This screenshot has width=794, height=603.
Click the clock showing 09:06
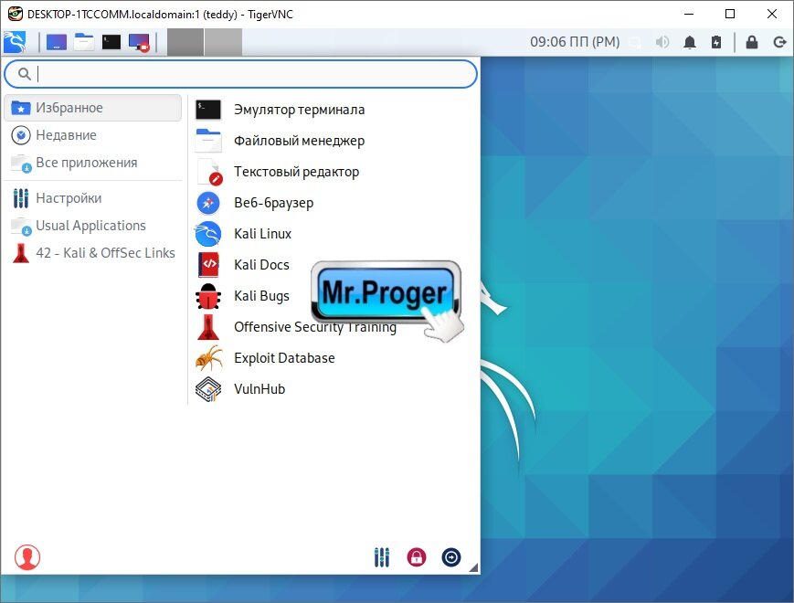(575, 42)
